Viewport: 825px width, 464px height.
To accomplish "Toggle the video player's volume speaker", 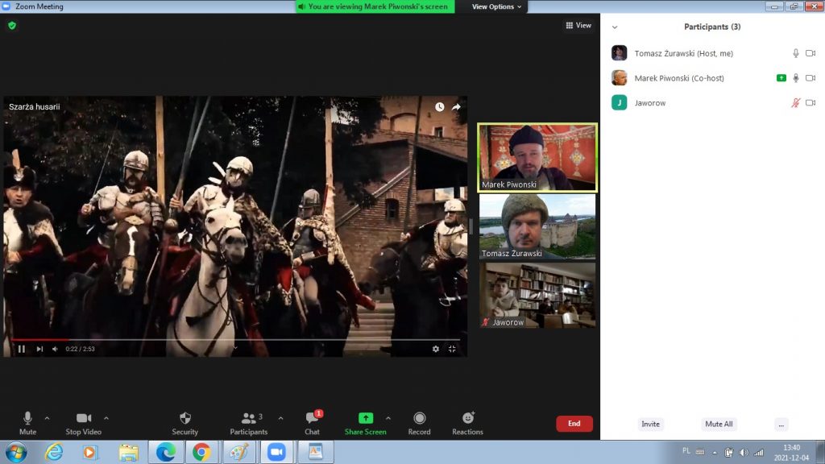I will click(x=55, y=349).
